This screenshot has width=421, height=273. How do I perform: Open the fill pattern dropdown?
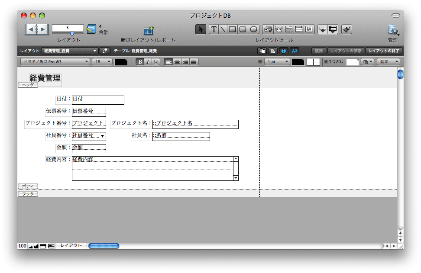click(x=368, y=62)
